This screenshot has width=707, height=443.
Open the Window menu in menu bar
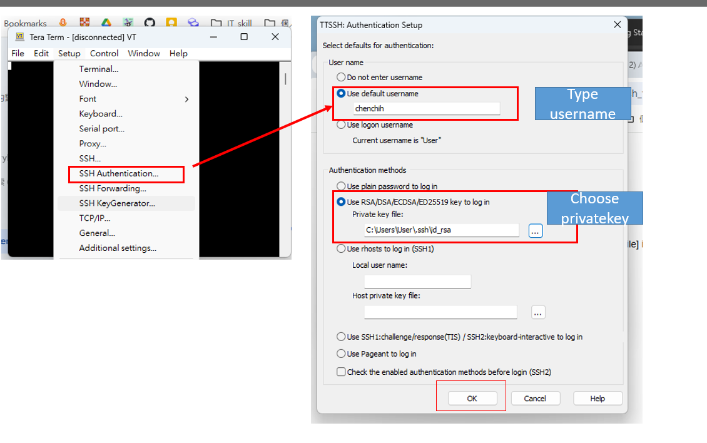[x=144, y=53]
